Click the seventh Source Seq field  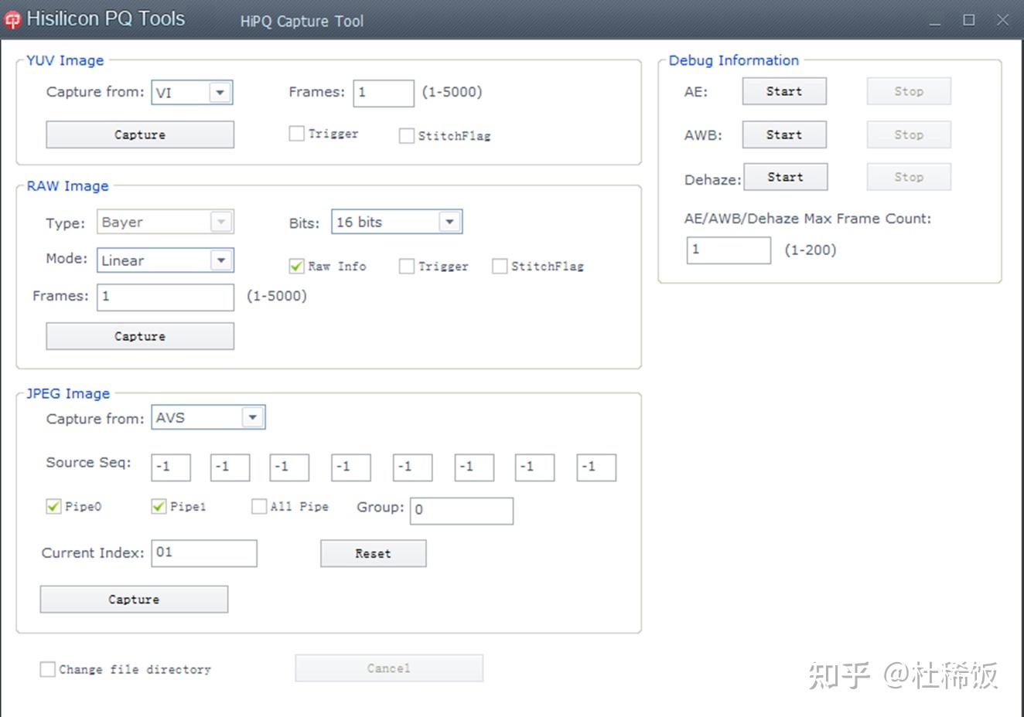pyautogui.click(x=535, y=467)
